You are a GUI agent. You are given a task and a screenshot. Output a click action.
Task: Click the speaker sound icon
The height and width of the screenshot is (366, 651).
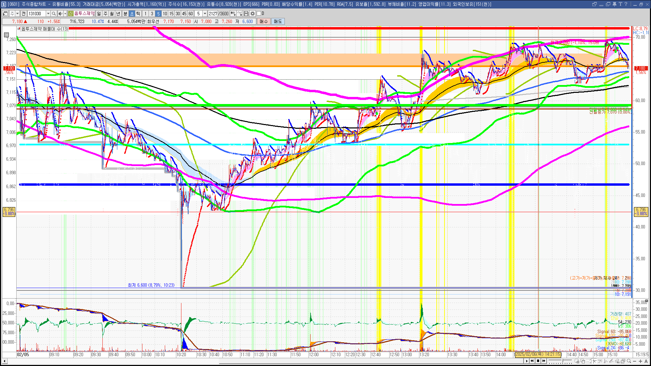pos(60,14)
